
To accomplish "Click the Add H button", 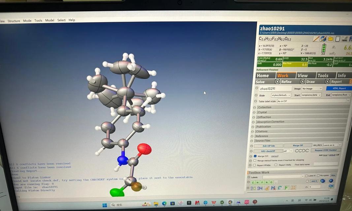I will pyautogui.click(x=314, y=181).
